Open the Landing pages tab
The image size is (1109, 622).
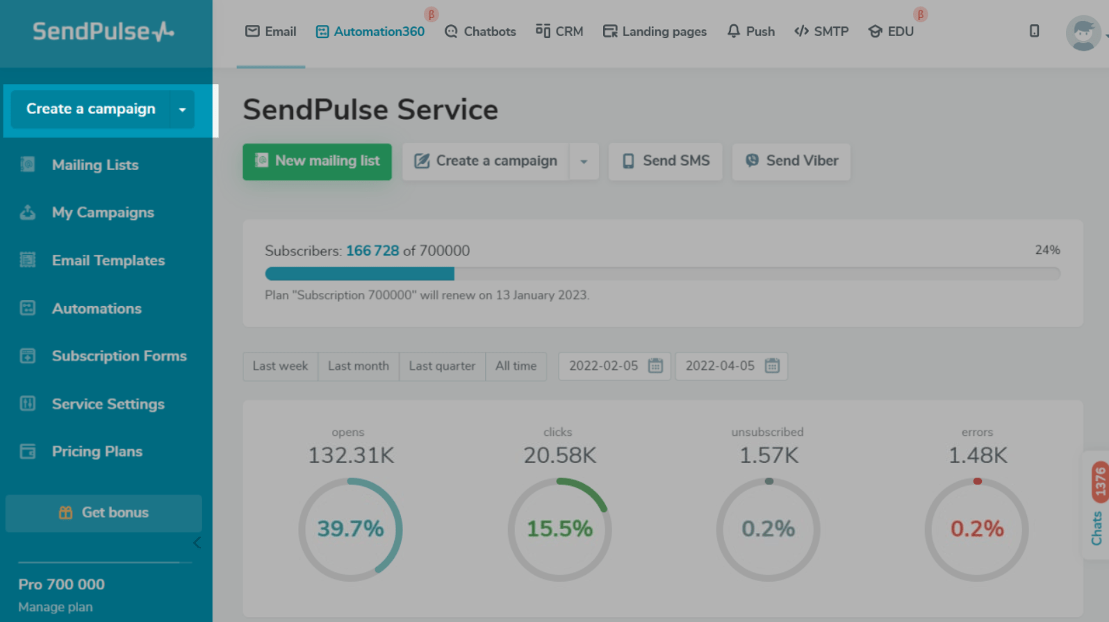click(655, 32)
